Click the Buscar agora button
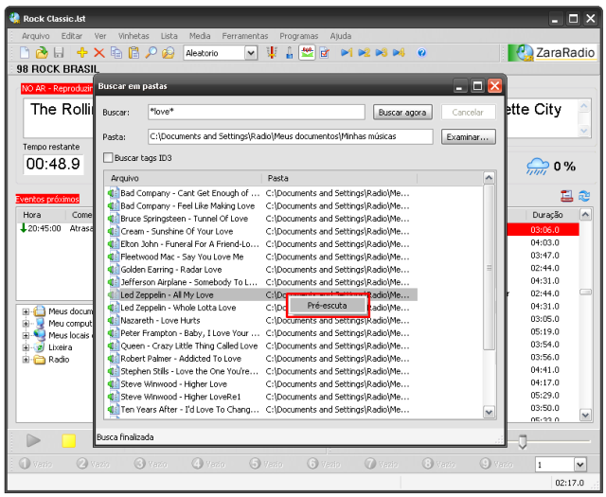Image resolution: width=606 pixels, height=497 pixels. pos(402,112)
